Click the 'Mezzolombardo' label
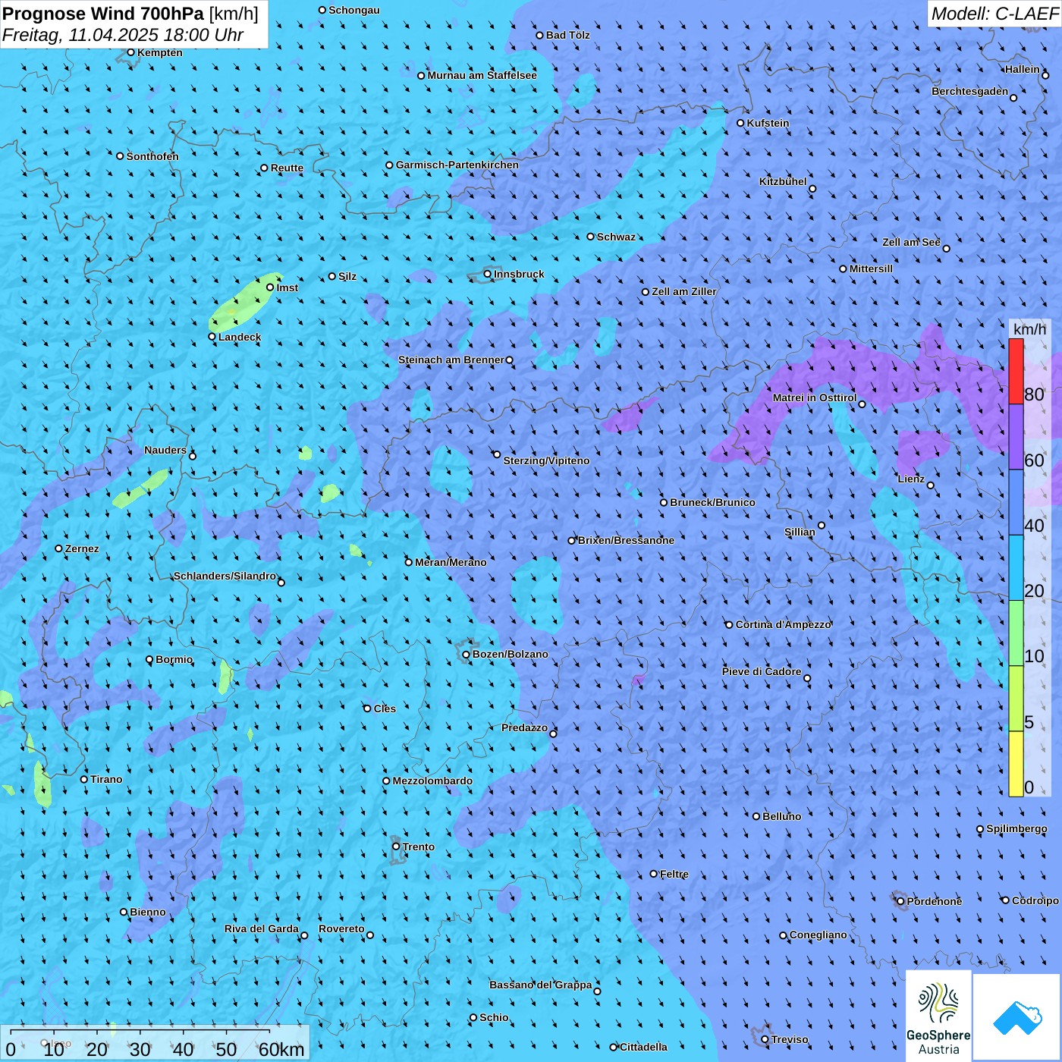Screen dimensions: 1062x1062 432,781
